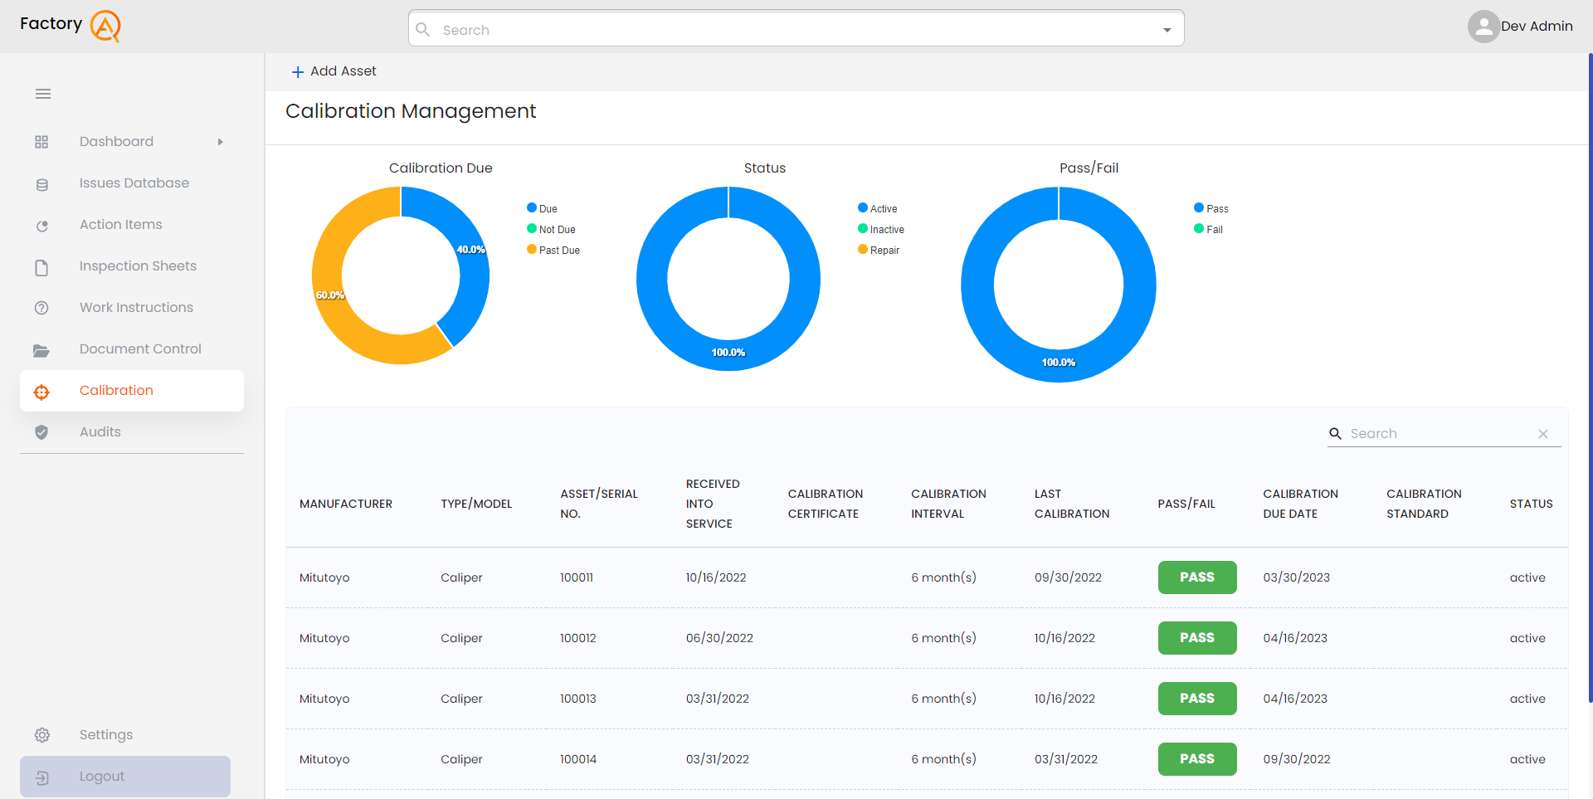Click the table search magnifier icon
Screen dimensions: 1593x799
[x=1335, y=433]
